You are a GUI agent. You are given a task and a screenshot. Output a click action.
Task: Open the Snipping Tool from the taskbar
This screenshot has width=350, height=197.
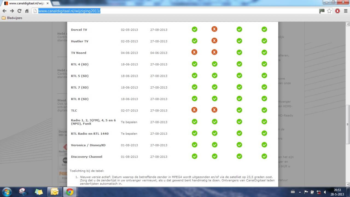pyautogui.click(x=23, y=192)
